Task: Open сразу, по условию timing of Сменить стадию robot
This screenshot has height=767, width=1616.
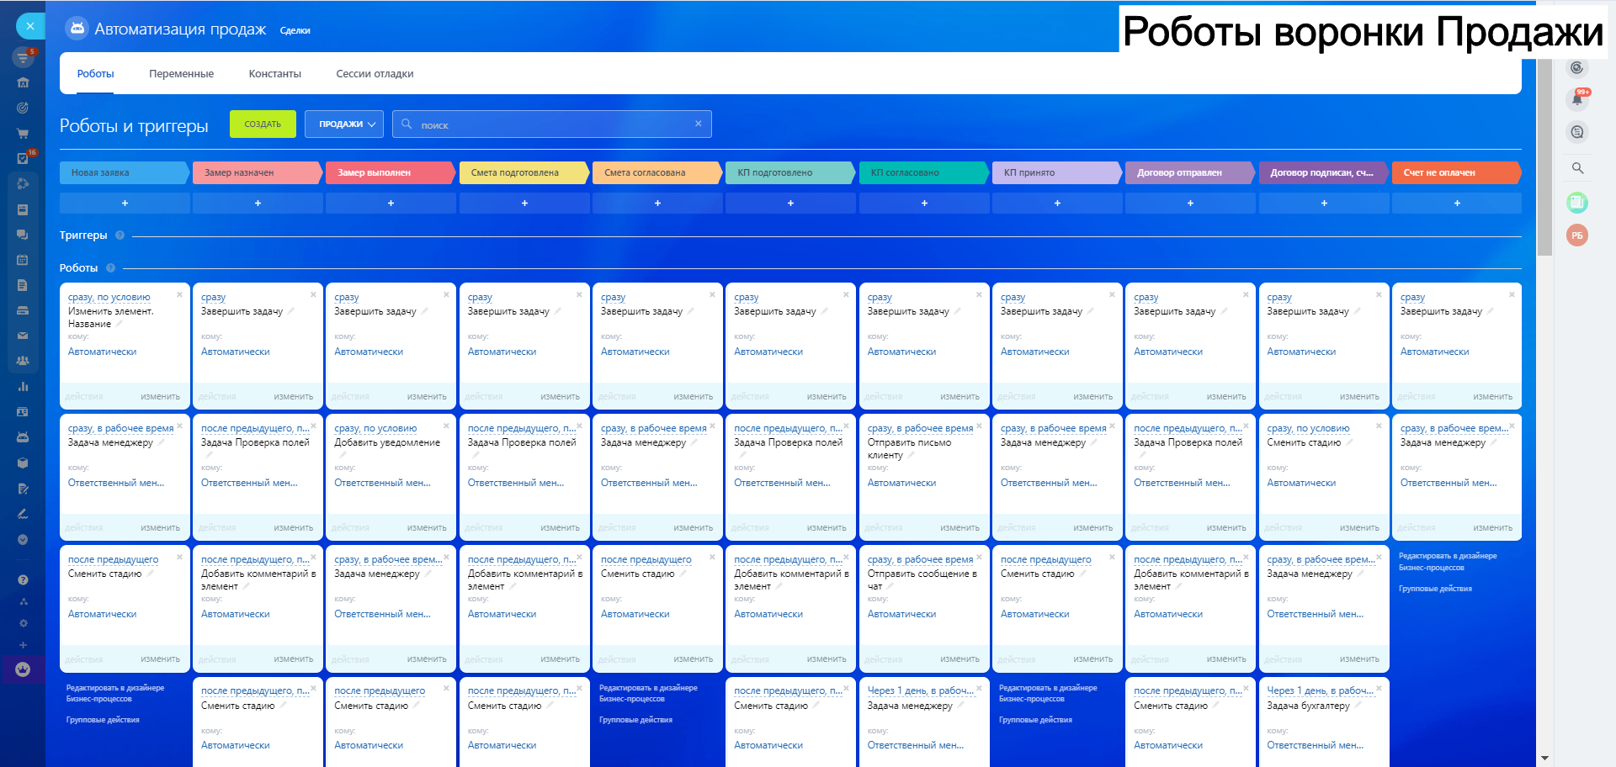Action: tap(1308, 428)
